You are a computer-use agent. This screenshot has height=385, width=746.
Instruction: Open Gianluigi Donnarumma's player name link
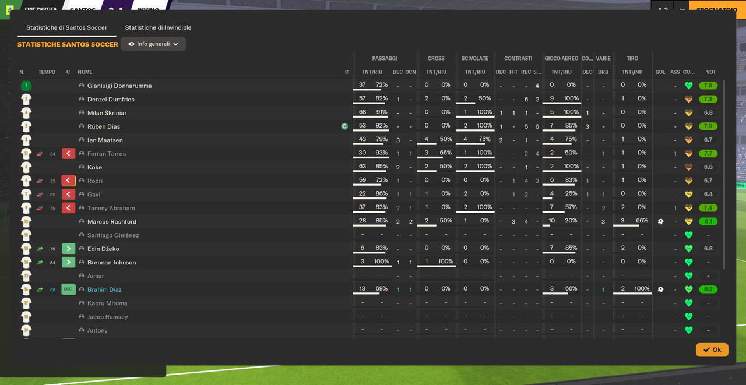click(x=119, y=86)
